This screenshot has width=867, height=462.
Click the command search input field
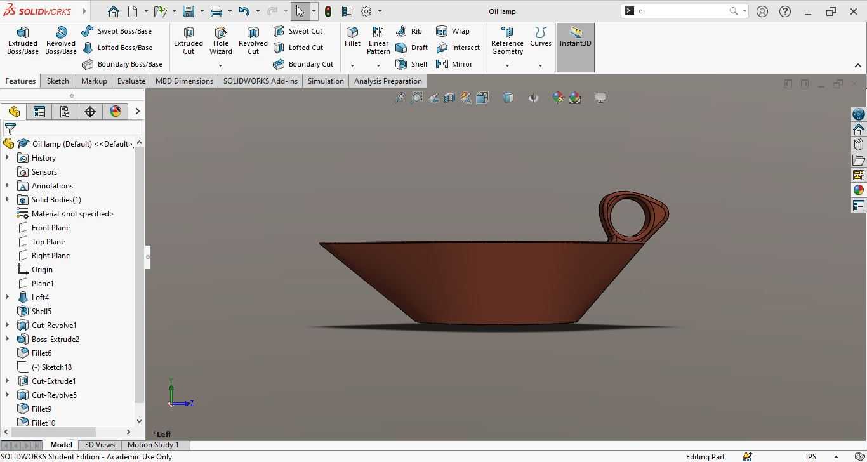coord(681,11)
